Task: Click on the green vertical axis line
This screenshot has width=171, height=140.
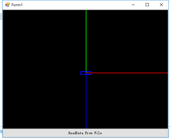Action: 86,40
